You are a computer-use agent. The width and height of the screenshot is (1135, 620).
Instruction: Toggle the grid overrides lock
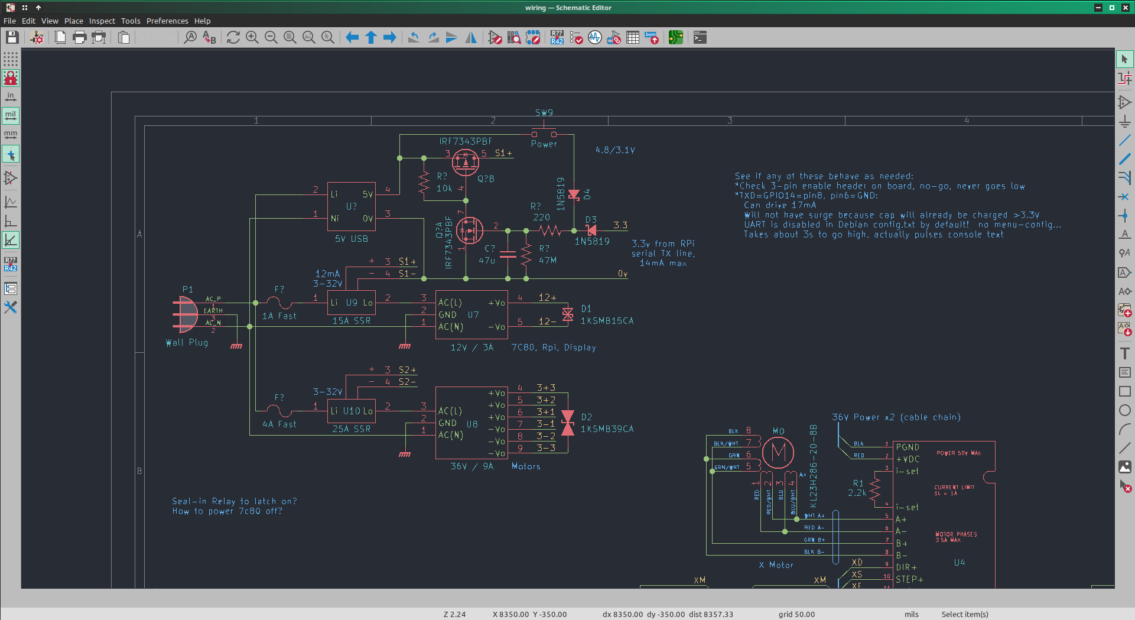coord(11,78)
